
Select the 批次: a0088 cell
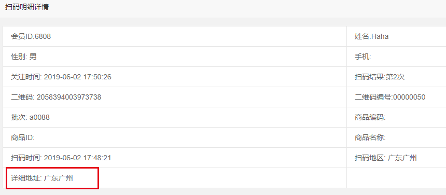click(175, 117)
